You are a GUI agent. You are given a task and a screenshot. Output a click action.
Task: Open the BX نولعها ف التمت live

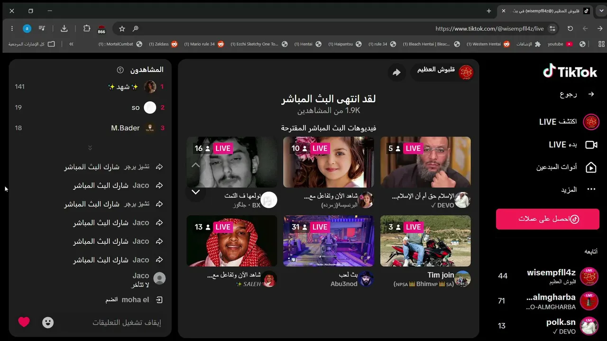point(232,162)
